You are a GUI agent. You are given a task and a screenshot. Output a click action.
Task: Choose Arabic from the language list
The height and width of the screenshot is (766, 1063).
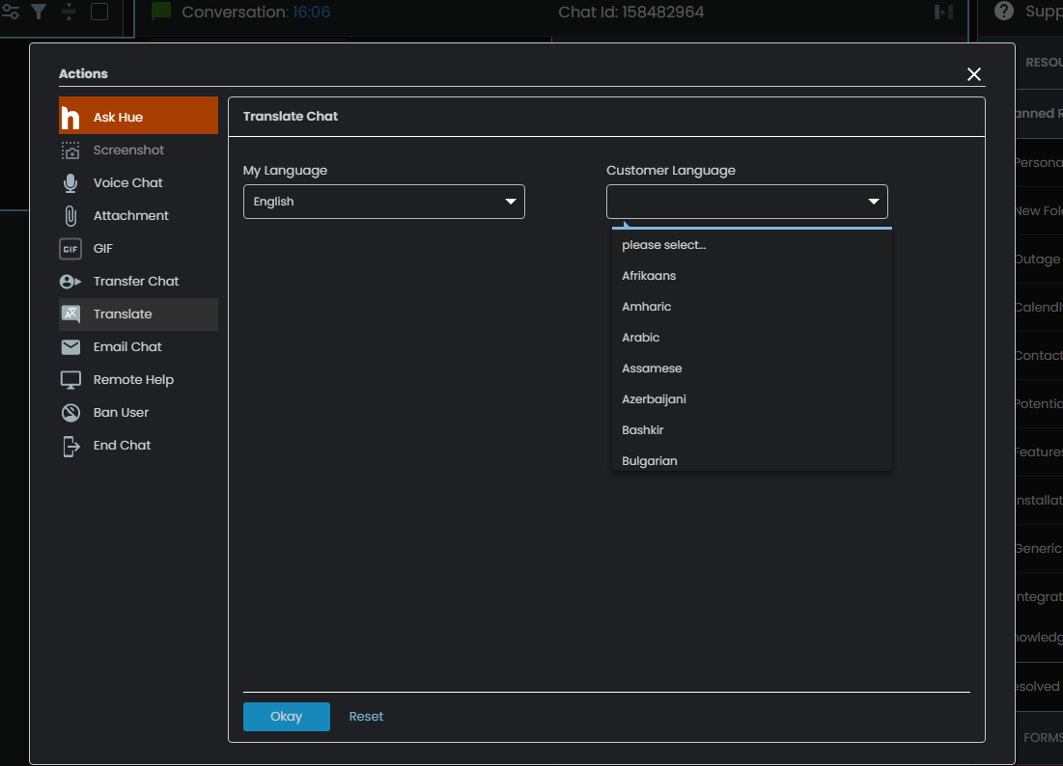coord(641,338)
